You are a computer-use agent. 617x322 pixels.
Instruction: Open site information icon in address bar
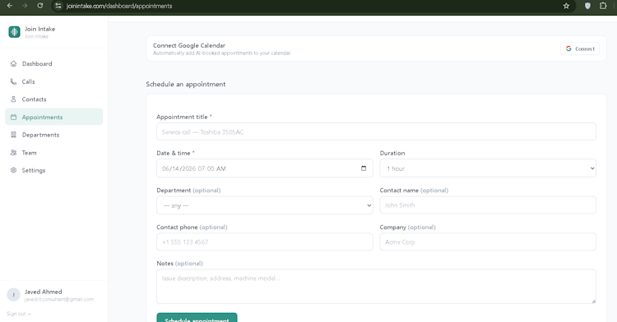tap(58, 6)
